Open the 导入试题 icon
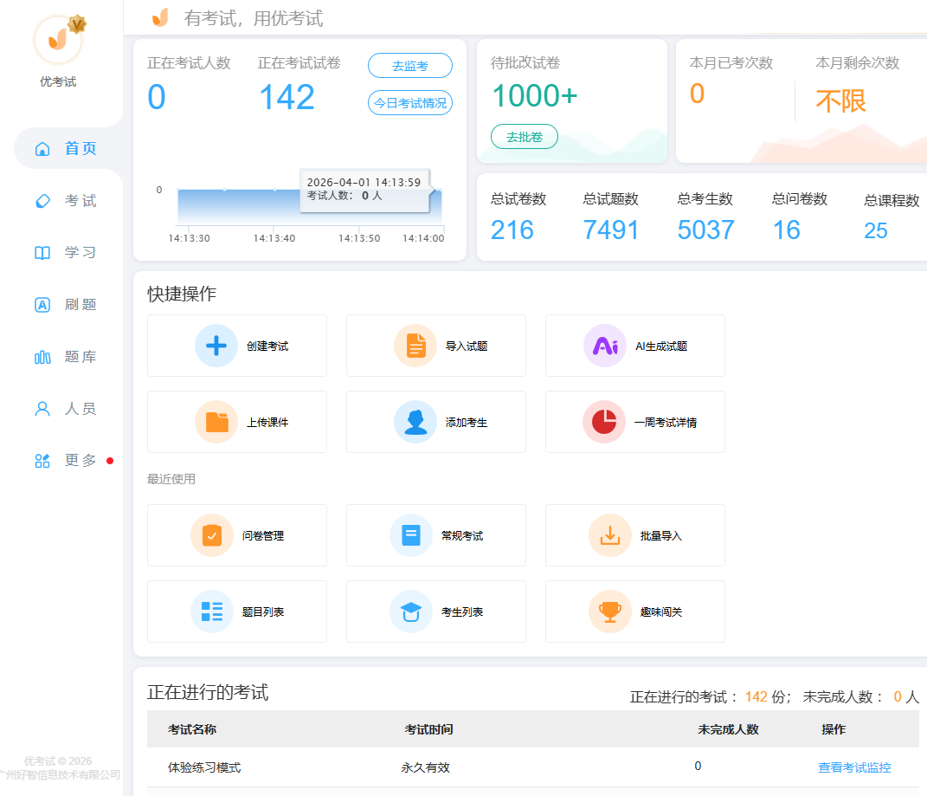 (x=415, y=345)
